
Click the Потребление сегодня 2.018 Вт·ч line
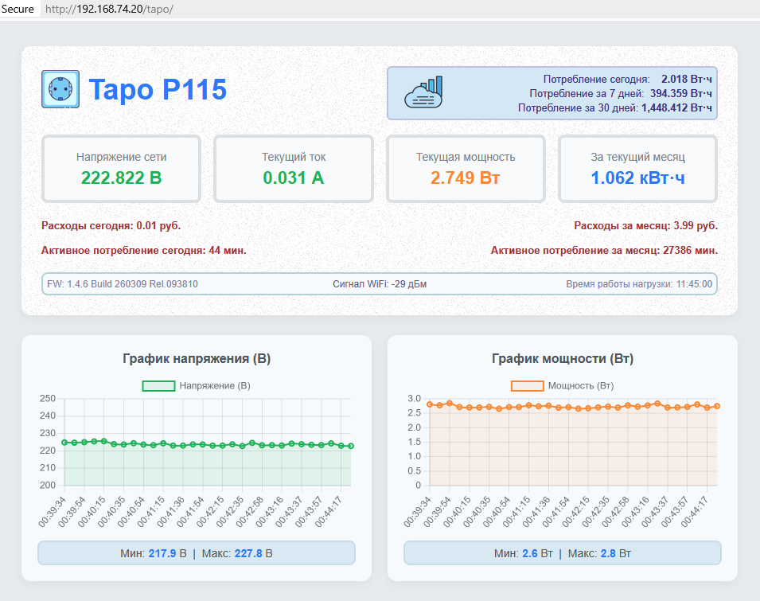click(628, 79)
